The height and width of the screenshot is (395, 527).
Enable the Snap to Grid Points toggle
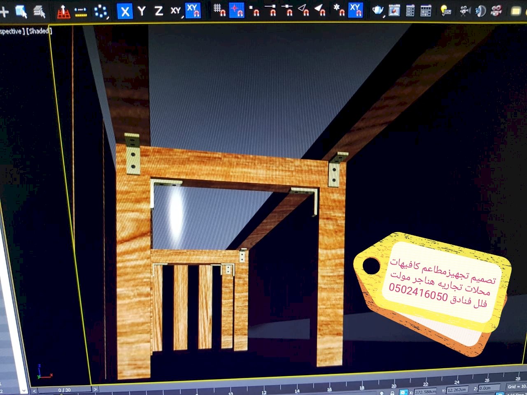coord(219,9)
